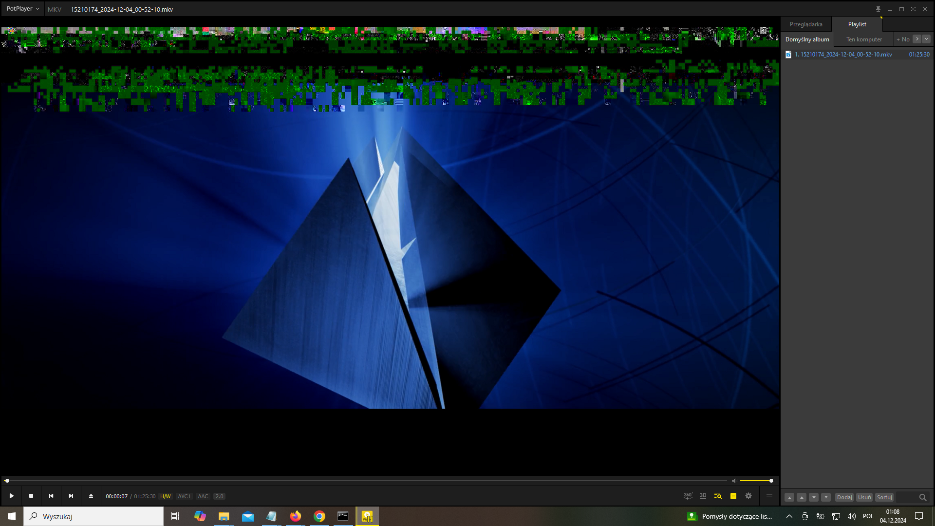Toggle the yellow playlist panel button

point(733,496)
